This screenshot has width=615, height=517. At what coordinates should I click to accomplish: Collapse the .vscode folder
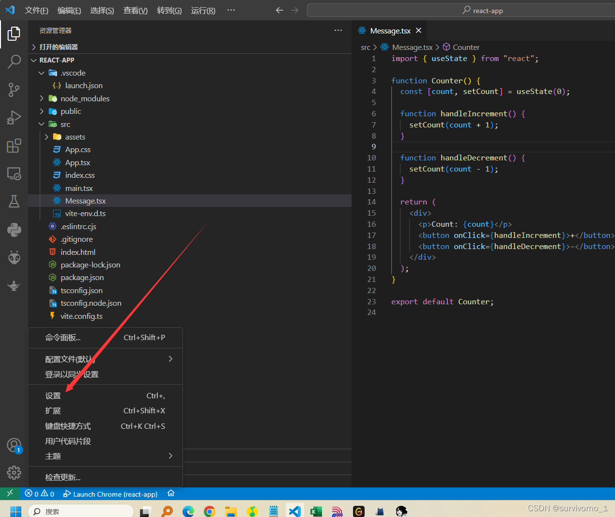(41, 73)
